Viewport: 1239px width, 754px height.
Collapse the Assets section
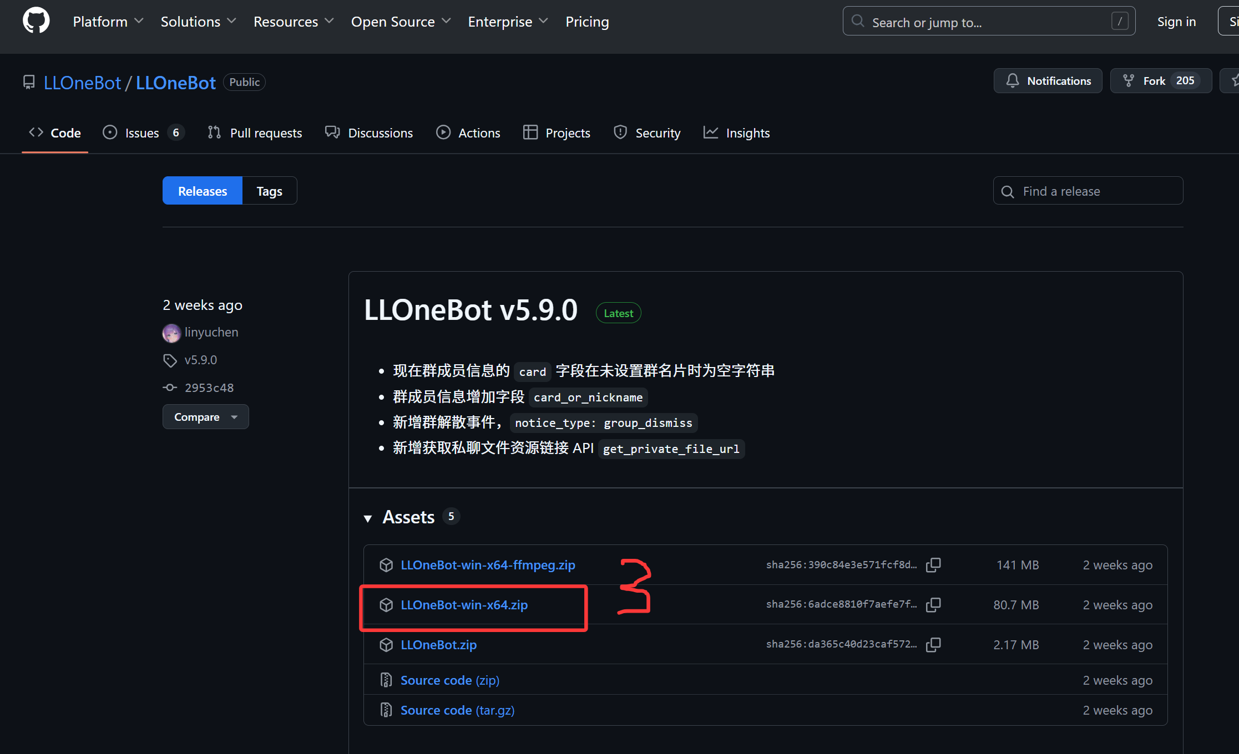pos(368,518)
